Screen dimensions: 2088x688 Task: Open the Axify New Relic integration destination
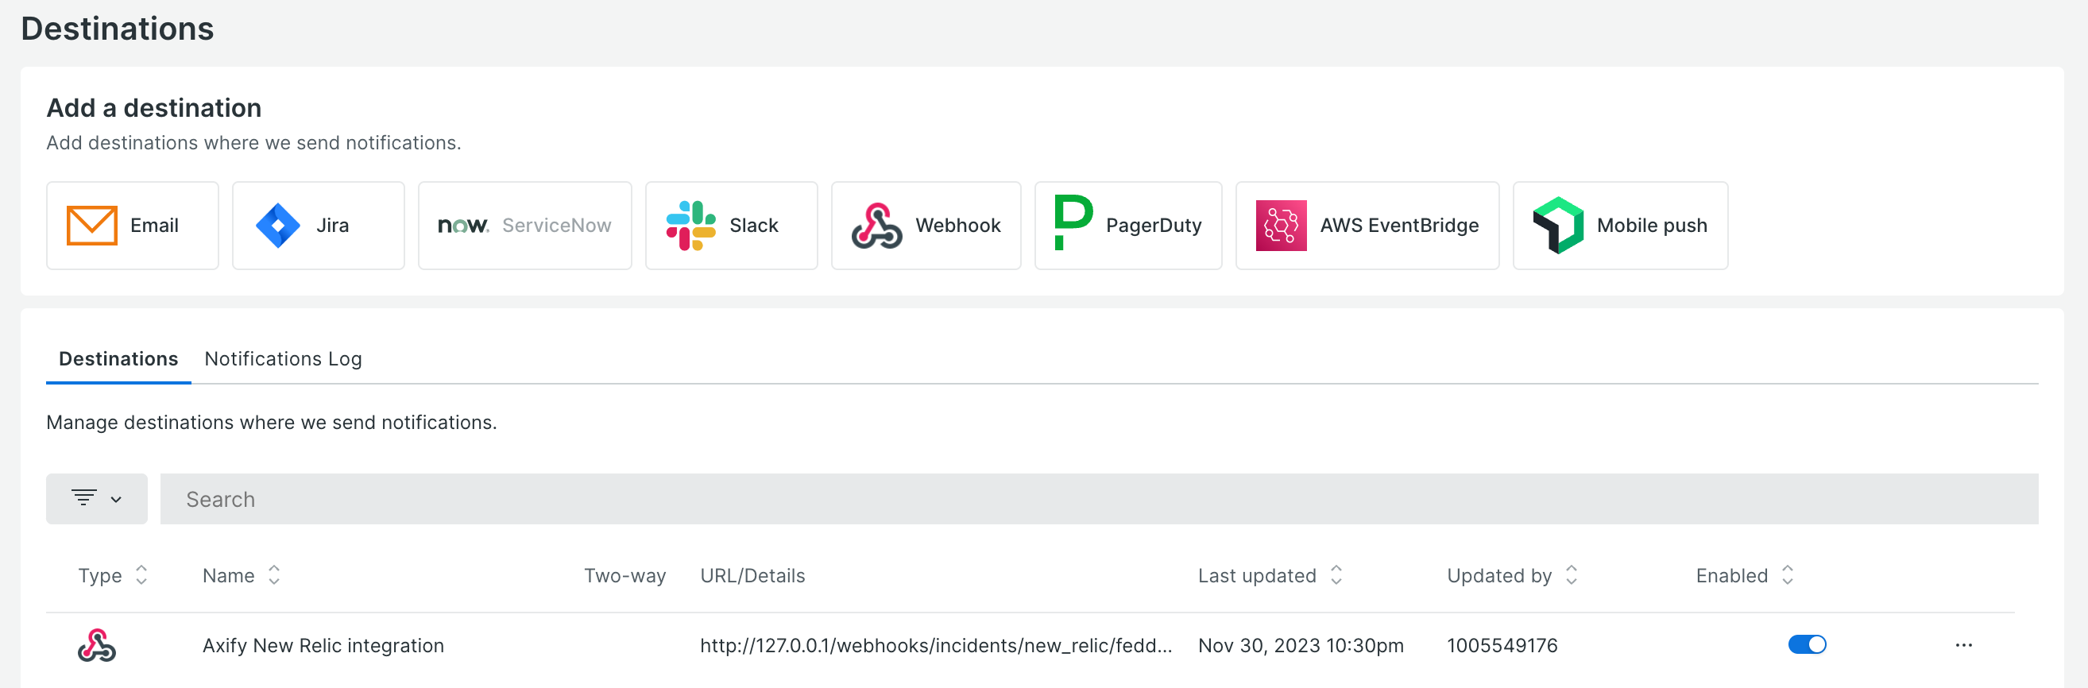pos(323,646)
